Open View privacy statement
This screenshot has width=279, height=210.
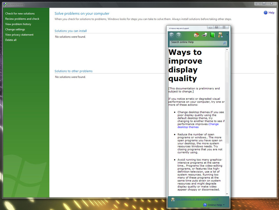(20, 35)
